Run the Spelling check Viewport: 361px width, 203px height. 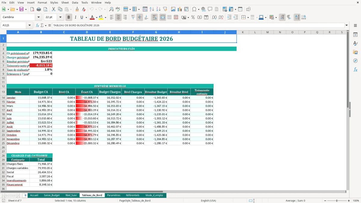[118, 9]
